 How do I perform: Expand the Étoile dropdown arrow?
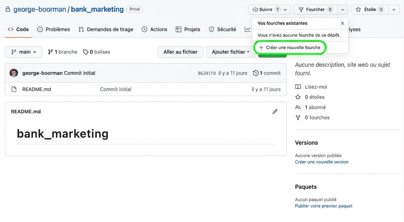394,10
